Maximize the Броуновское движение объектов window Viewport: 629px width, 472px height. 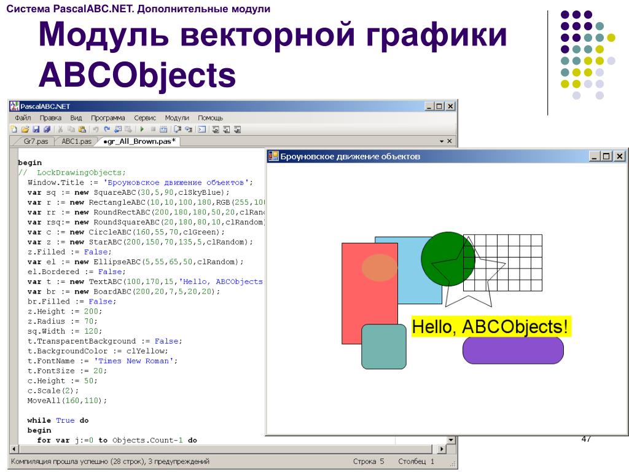(x=606, y=156)
